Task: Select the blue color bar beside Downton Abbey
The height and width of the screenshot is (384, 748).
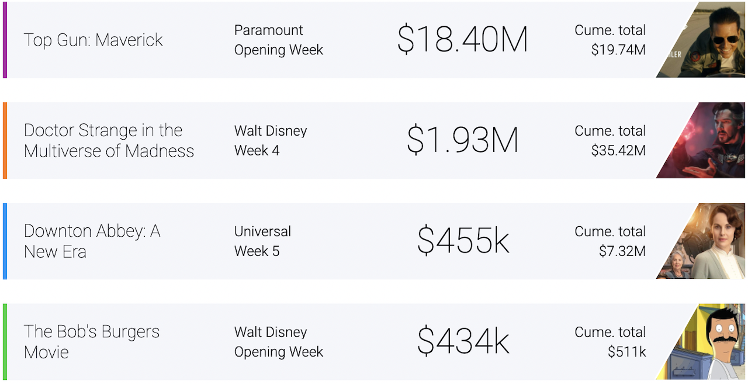Action: 5,241
